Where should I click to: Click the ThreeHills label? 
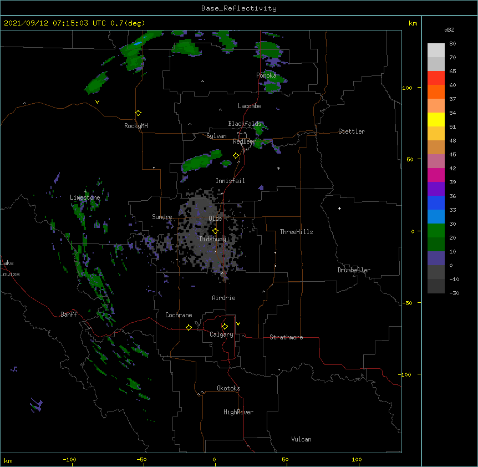[x=296, y=232]
